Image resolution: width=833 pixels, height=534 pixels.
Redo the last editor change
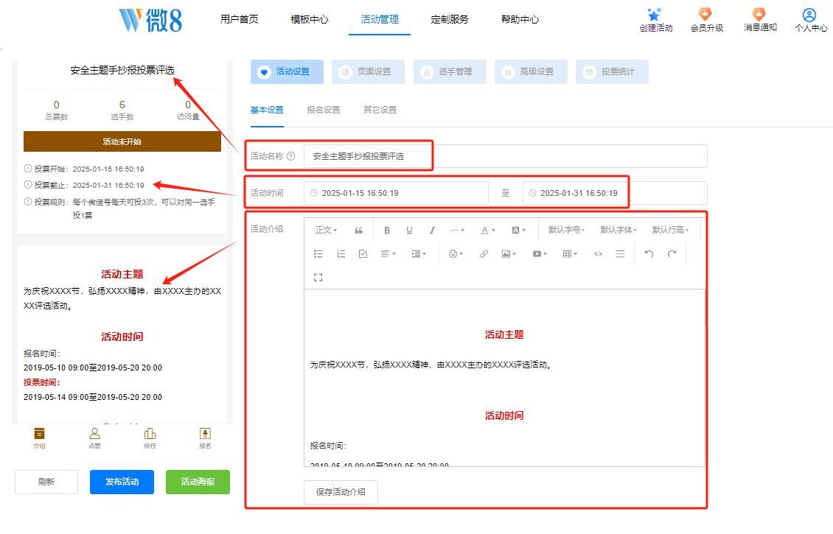click(x=672, y=253)
